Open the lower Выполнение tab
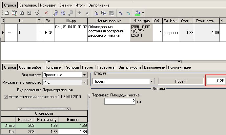This screenshot has height=135, width=226. coord(154,67)
